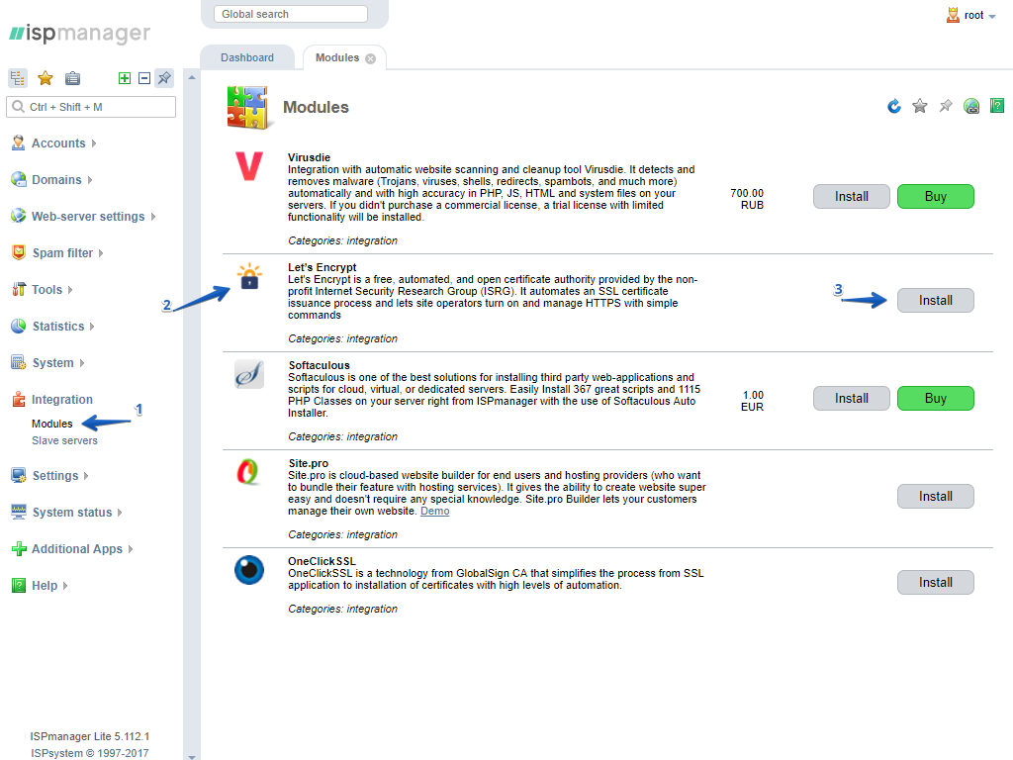Viewport: 1013px width, 760px height.
Task: Click the Softaculous module logo
Action: (249, 374)
